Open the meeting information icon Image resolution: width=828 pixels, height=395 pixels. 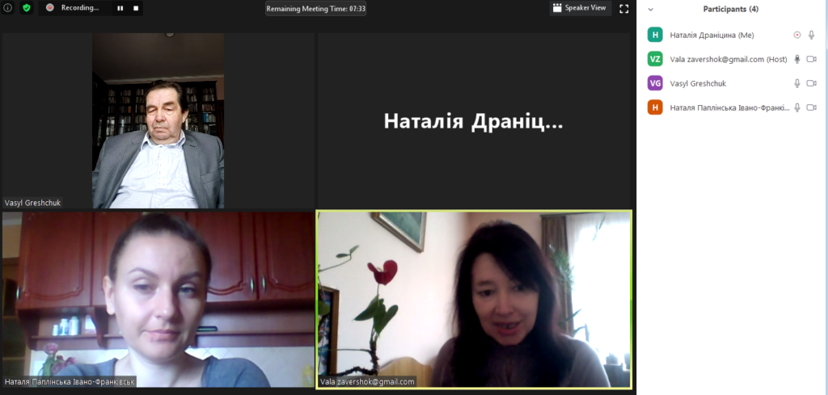[x=8, y=8]
